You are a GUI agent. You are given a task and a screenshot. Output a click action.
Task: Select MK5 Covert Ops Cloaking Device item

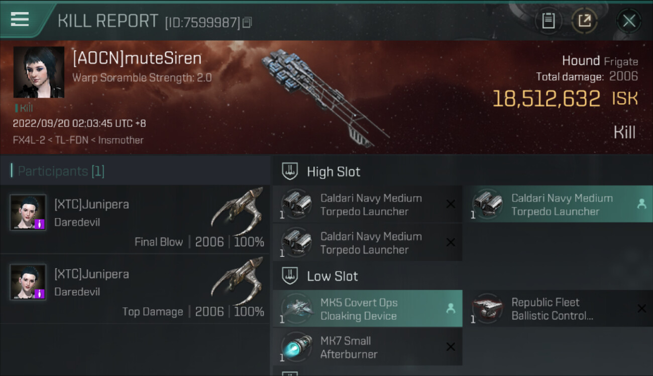pyautogui.click(x=368, y=309)
